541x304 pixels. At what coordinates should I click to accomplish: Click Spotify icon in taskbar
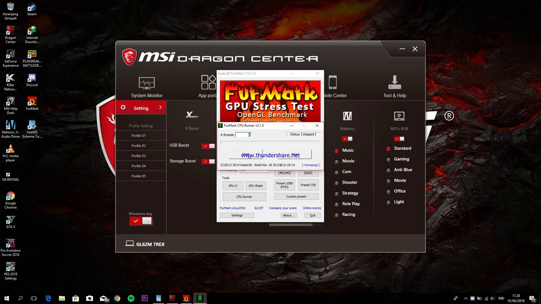coord(131,299)
